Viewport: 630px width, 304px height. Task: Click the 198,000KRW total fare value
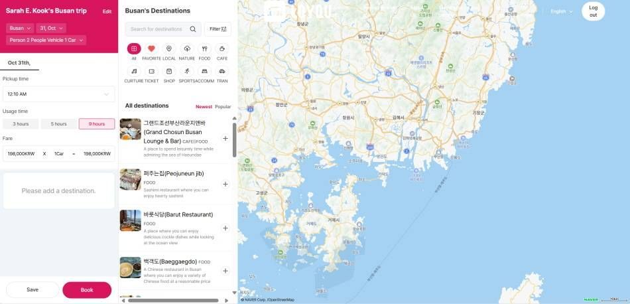pos(97,153)
